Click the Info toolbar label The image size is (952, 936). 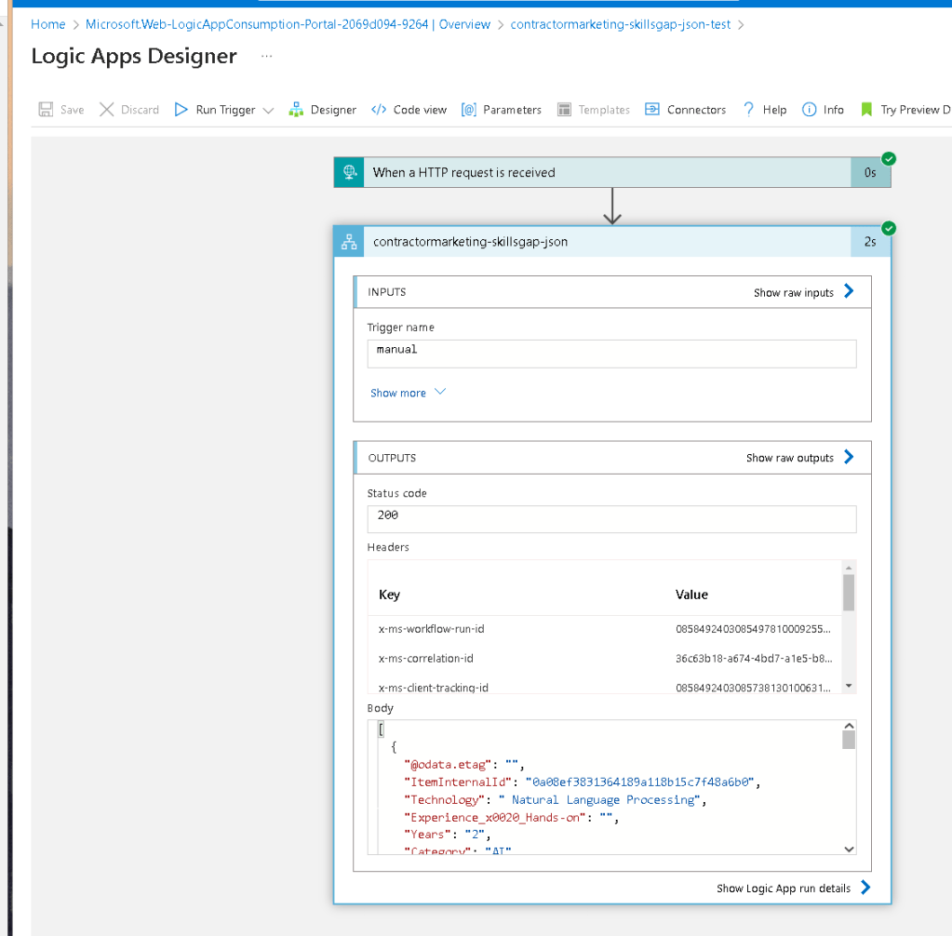coord(833,110)
